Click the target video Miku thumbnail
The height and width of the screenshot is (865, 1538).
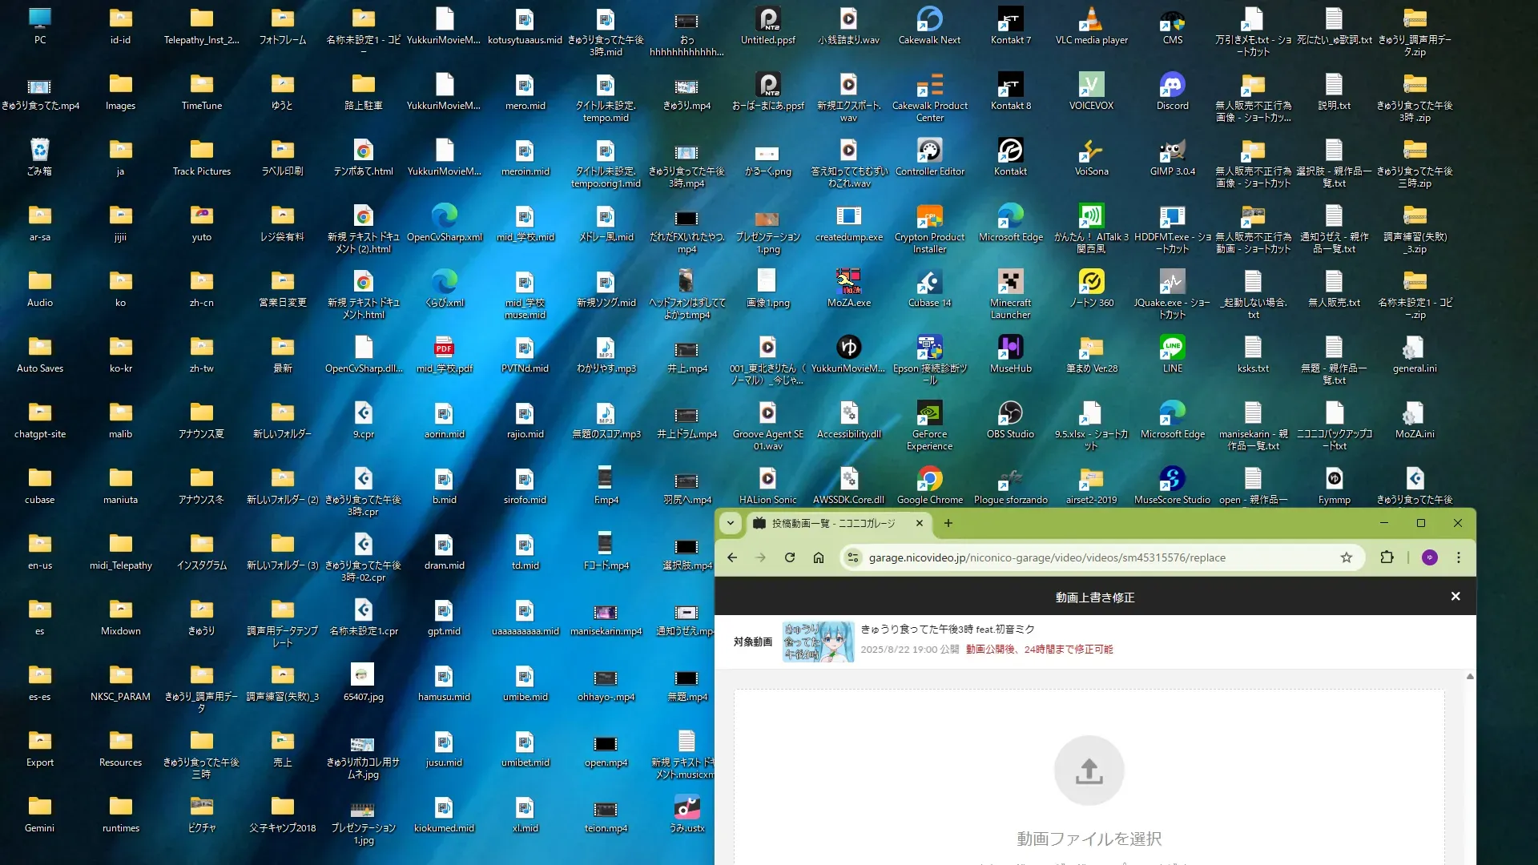817,642
